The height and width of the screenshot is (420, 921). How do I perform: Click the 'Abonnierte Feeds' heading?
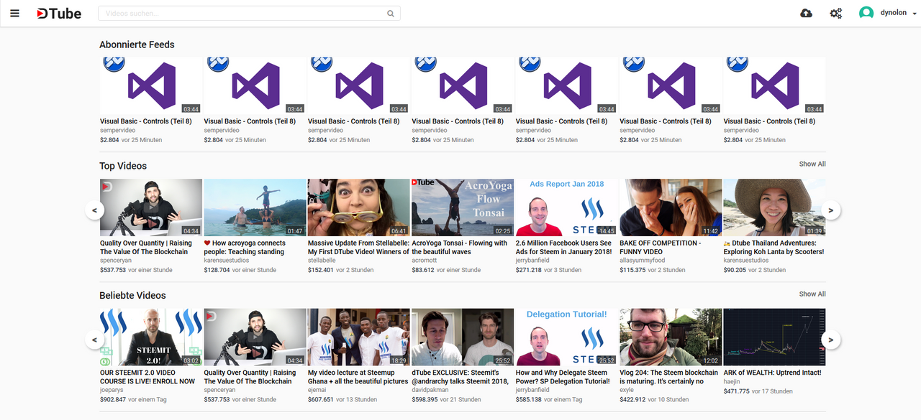click(137, 45)
